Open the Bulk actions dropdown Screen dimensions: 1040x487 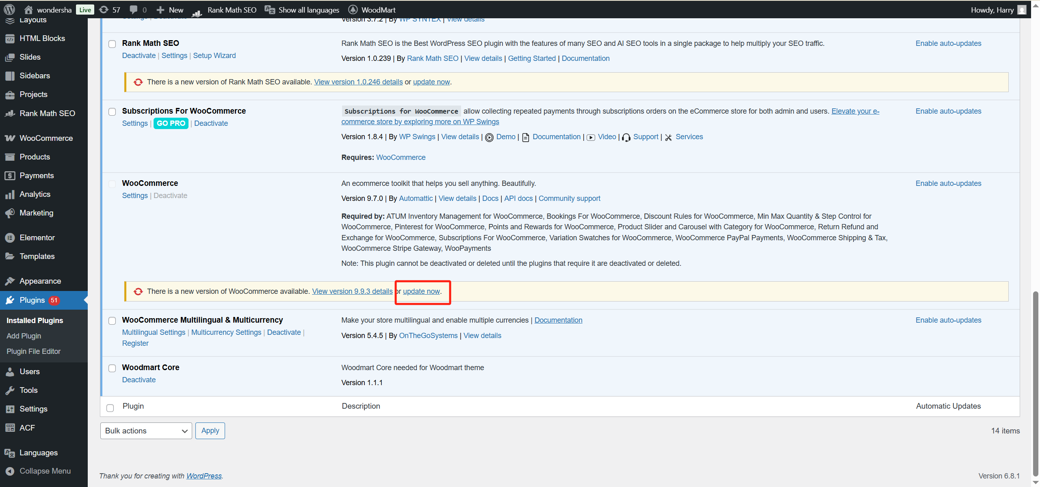(146, 431)
